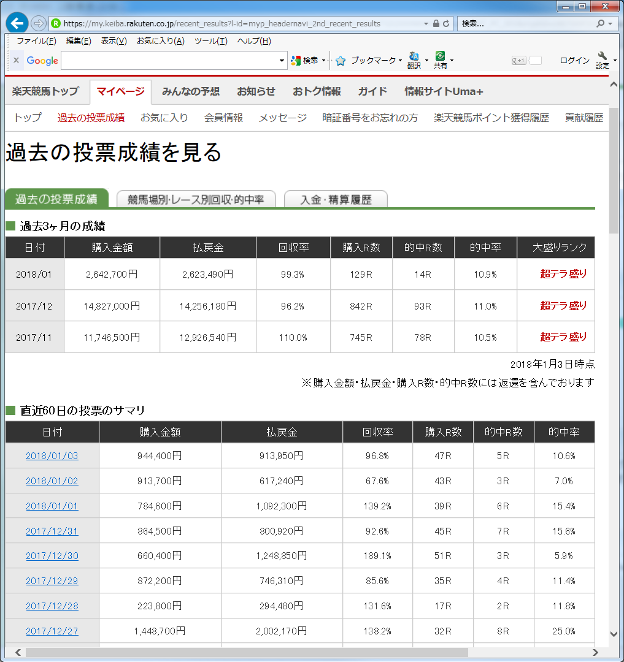Open みんなの予想 tab
This screenshot has width=624, height=662.
pyautogui.click(x=191, y=91)
